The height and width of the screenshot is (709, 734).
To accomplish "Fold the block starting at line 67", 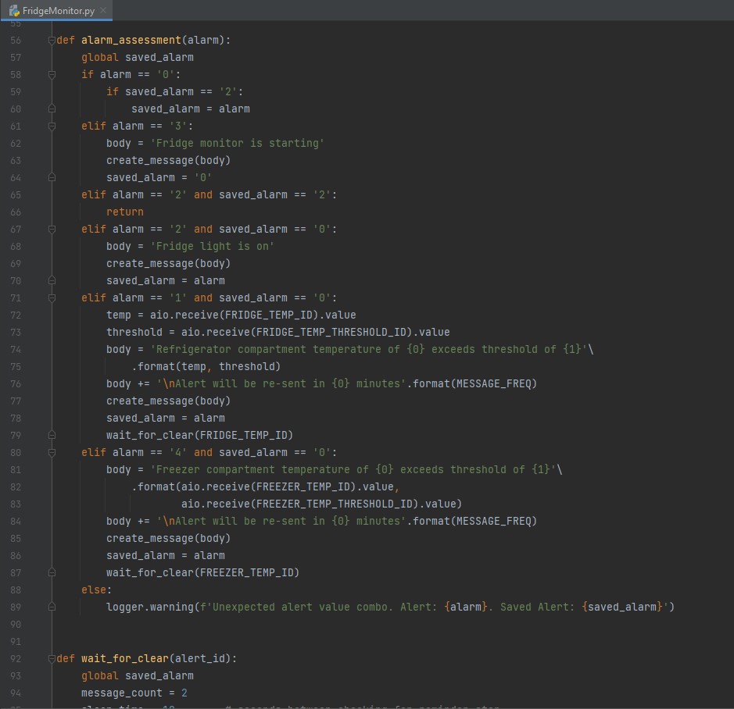I will click(x=52, y=230).
